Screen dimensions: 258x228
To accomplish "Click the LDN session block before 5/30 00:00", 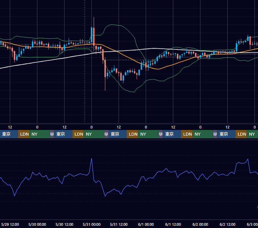I will point(24,134).
